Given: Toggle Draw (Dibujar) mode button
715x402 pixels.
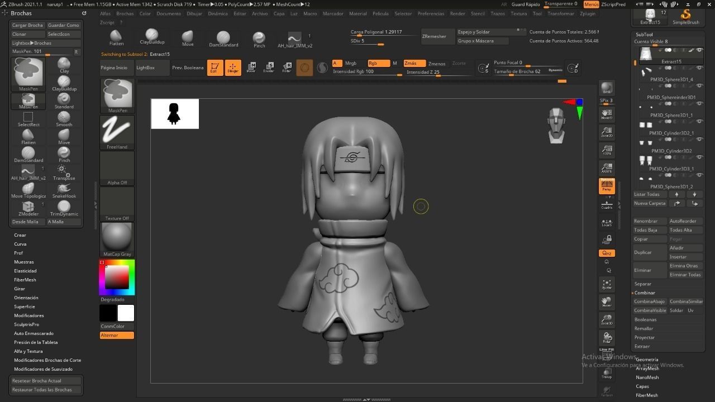Looking at the screenshot, I should click(x=233, y=68).
